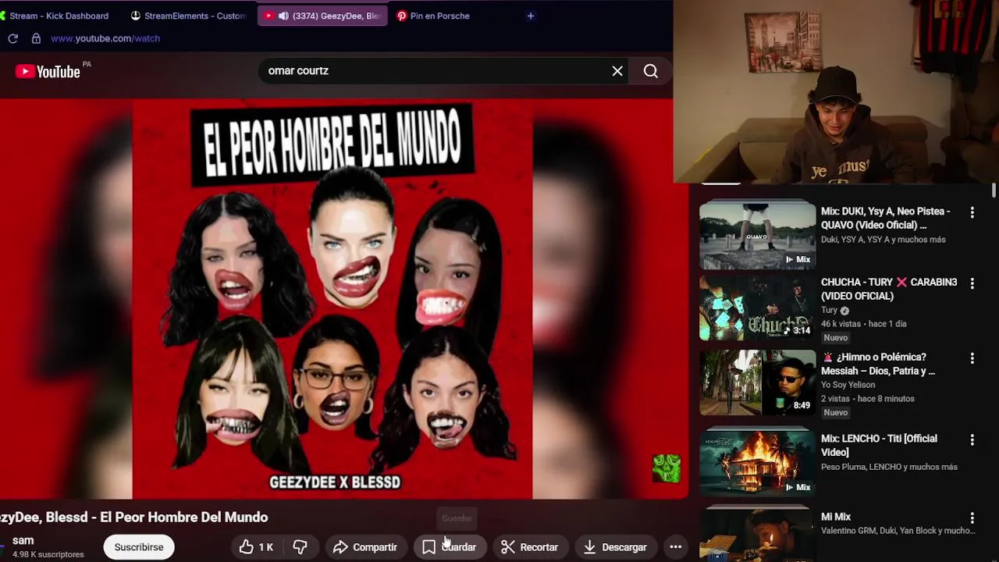999x562 pixels.
Task: Switch to GeezyDee YouTube tab
Action: pos(322,16)
